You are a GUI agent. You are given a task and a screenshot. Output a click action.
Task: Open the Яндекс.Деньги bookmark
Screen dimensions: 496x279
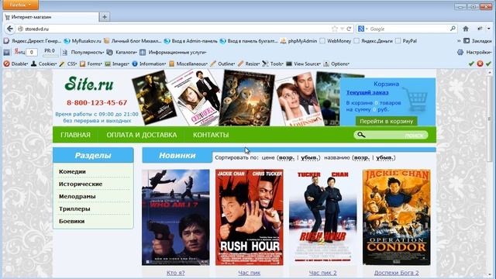(x=374, y=41)
